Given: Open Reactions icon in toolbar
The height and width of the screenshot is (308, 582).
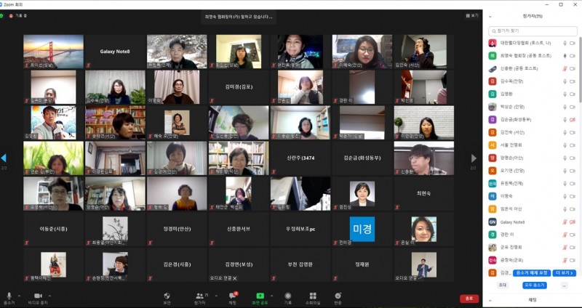Looking at the screenshot, I should [338, 296].
